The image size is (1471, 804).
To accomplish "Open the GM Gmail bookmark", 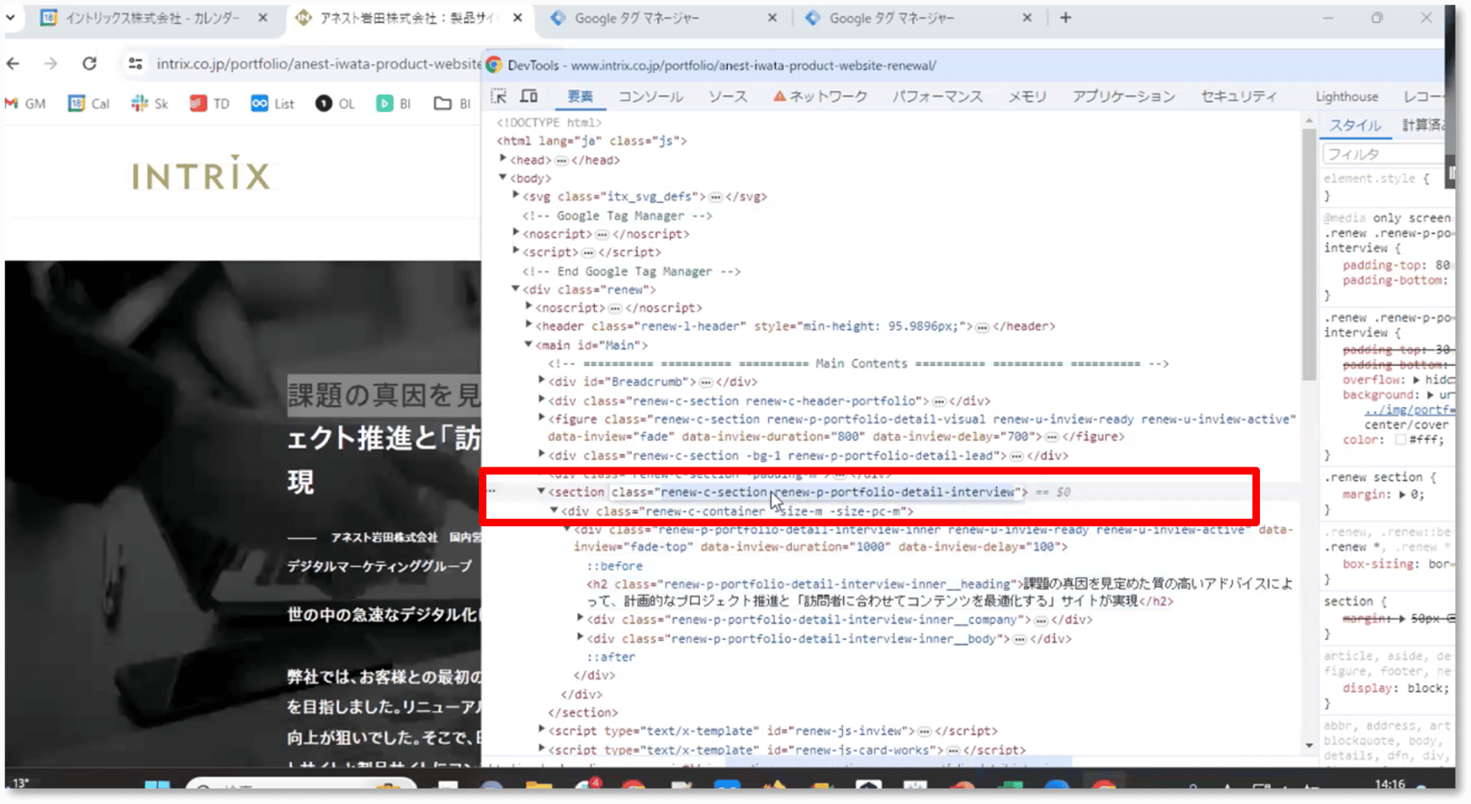I will tap(26, 104).
